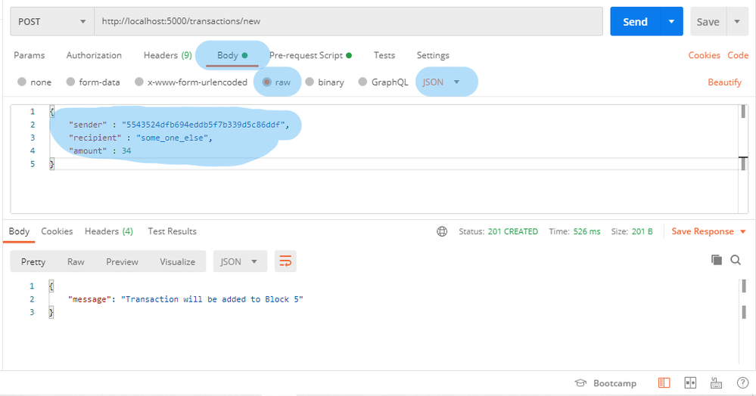Copy the response body with the copy icon
The width and height of the screenshot is (756, 396).
pyautogui.click(x=717, y=260)
